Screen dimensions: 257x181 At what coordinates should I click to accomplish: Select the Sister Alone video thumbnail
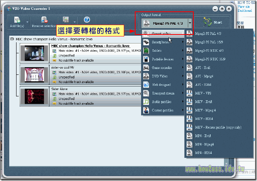click(35, 96)
